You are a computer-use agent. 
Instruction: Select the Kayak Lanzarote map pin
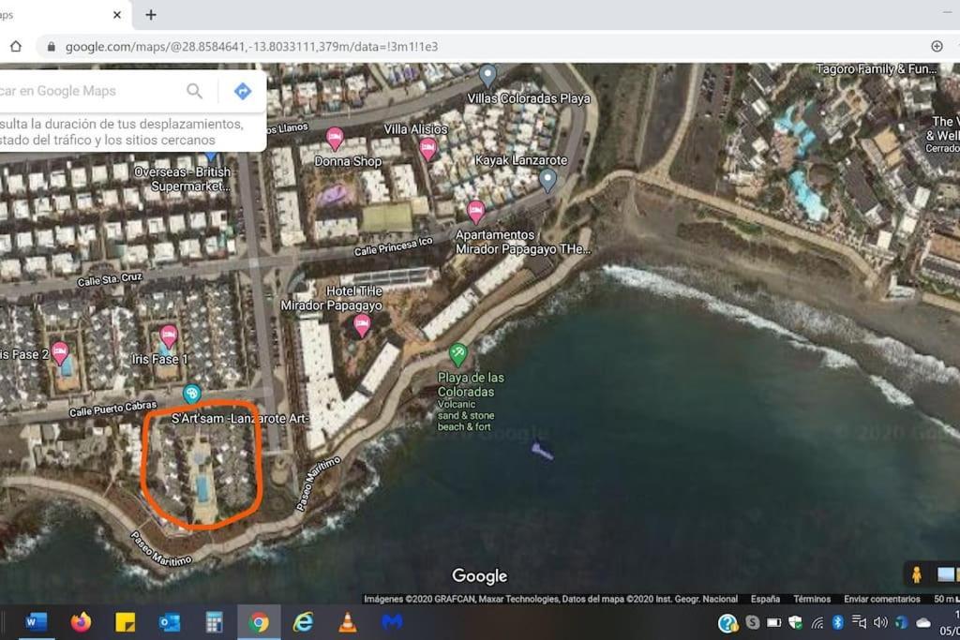pyautogui.click(x=547, y=179)
